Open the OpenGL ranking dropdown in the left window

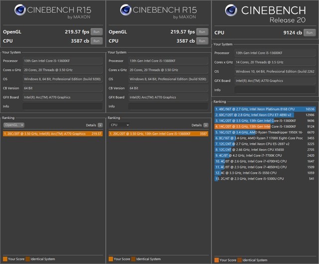14,125
